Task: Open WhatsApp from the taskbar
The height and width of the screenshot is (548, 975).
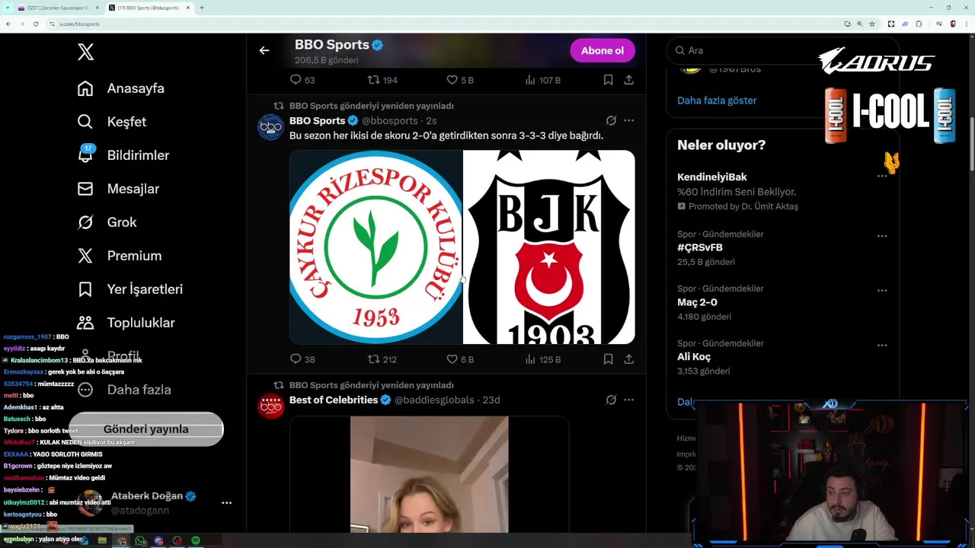Action: [x=140, y=540]
